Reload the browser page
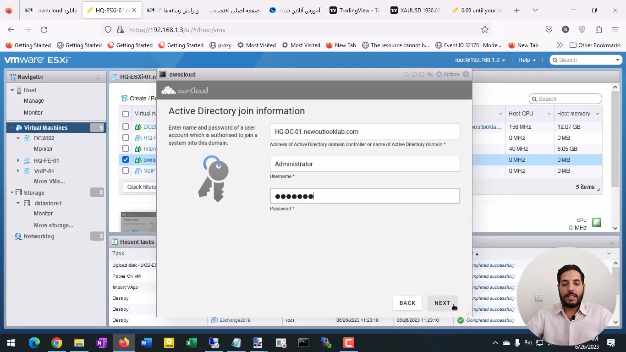 pos(44,29)
